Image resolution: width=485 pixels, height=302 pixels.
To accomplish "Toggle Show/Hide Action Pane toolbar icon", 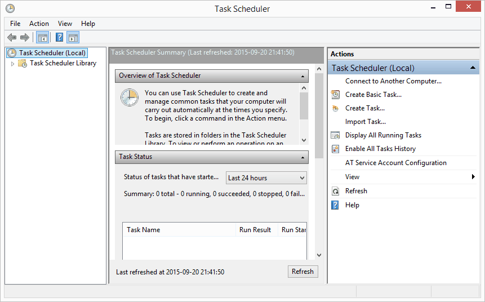I will [73, 38].
